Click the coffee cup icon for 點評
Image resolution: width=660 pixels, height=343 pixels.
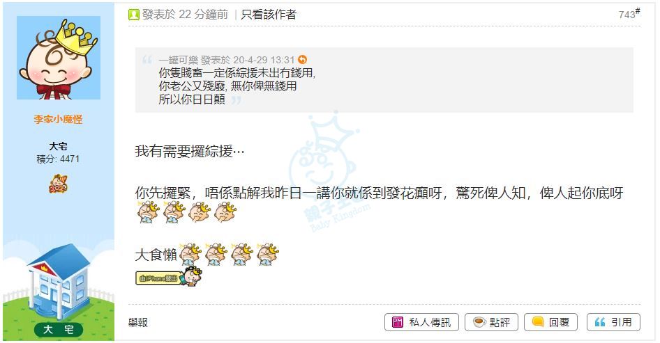(479, 322)
